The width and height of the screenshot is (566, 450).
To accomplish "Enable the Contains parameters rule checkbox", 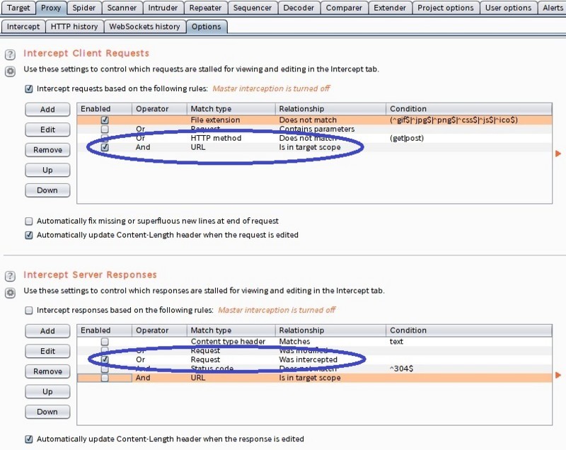I will [105, 129].
